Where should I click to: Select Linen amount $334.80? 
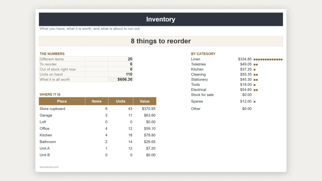245,59
